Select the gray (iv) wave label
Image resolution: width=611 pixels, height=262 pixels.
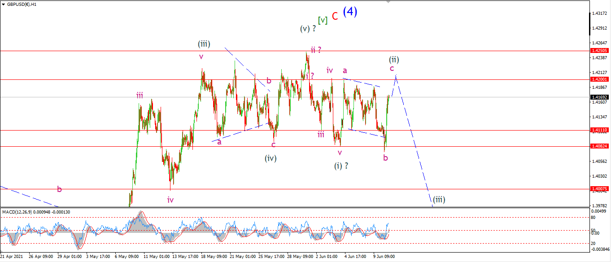coord(271,158)
